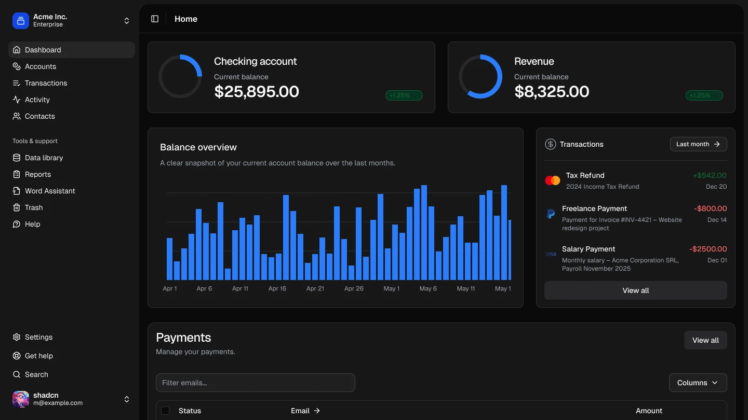Launch the Word Assistant tool
This screenshot has height=420, width=748.
[x=50, y=191]
